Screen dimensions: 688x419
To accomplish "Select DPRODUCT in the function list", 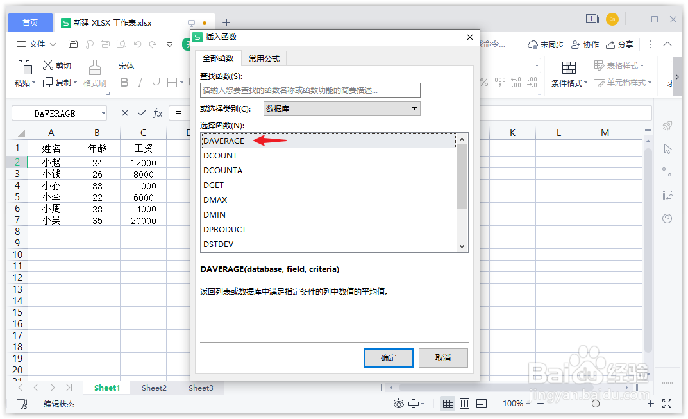I will tap(328, 229).
